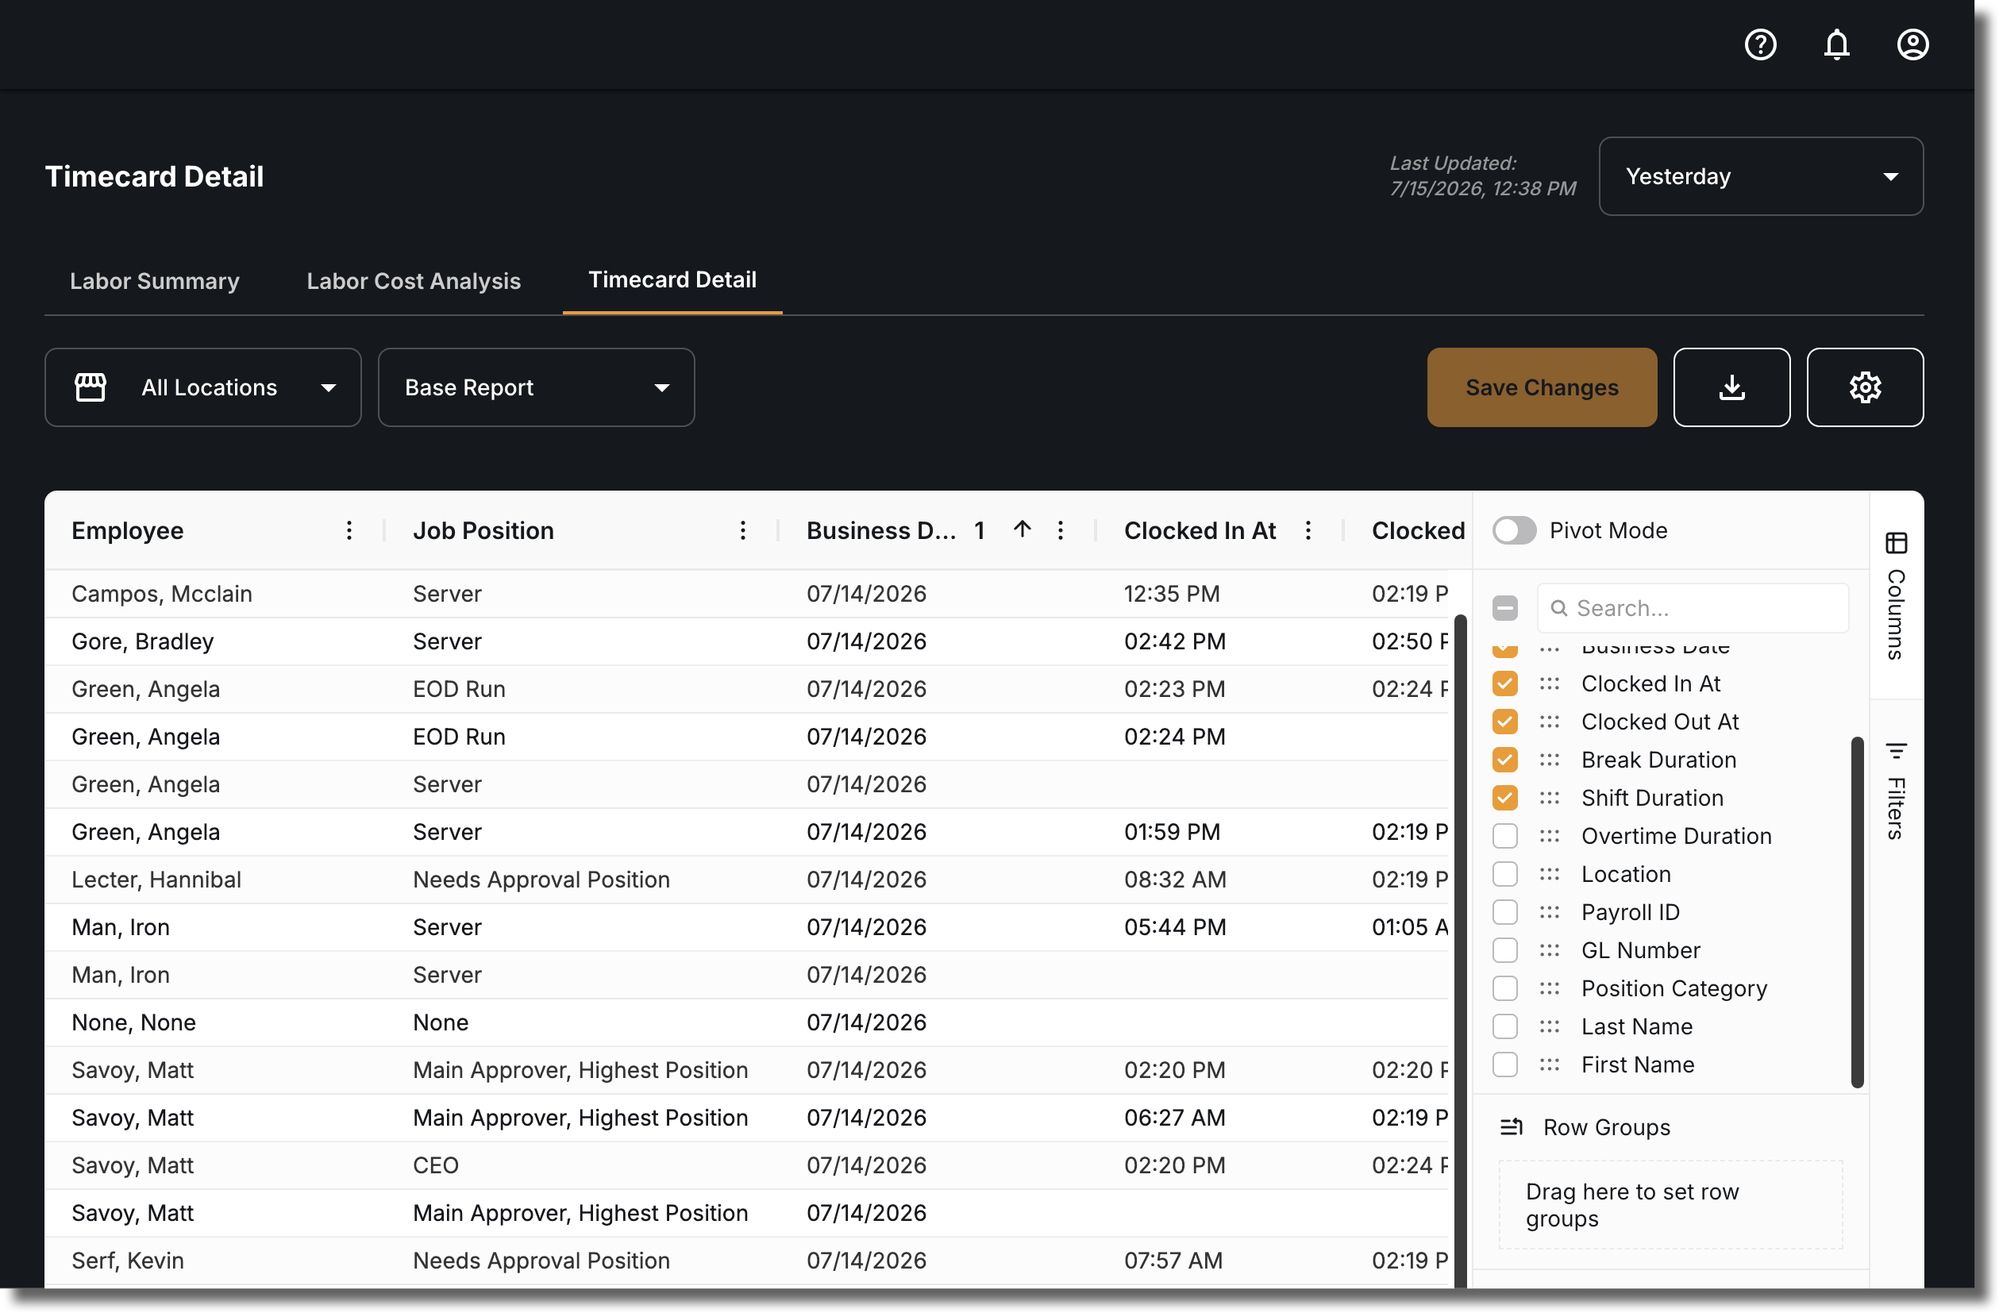Viewport: 1999px width, 1313px height.
Task: Open the Job Position column menu icon
Action: pos(742,530)
